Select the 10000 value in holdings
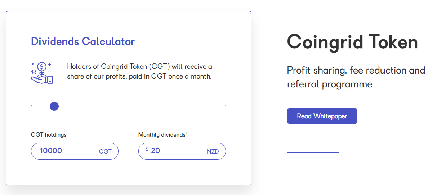Screen dimensions: 437x195 point(51,151)
